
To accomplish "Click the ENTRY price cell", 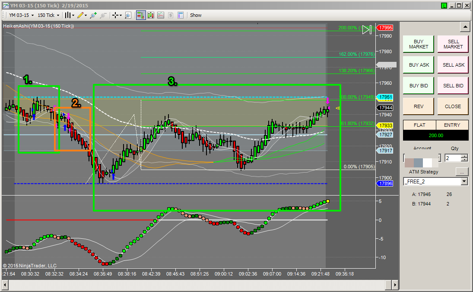I will click(x=452, y=125).
